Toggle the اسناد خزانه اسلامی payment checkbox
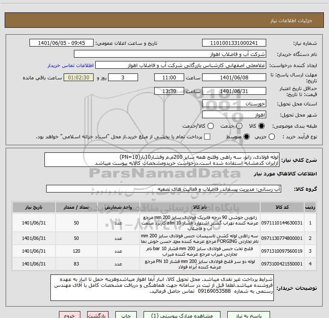329x318 pixels. tap(207, 137)
